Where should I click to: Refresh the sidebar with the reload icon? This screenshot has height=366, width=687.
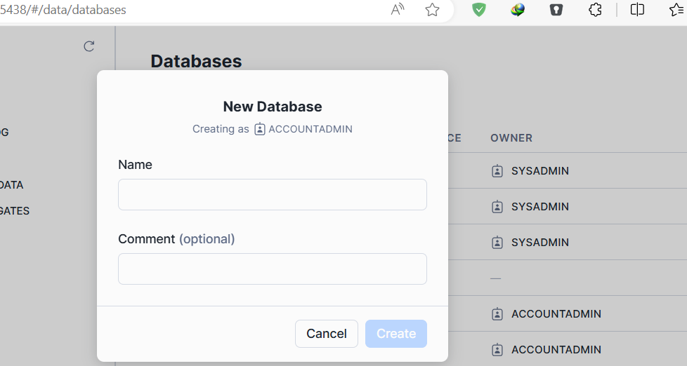pos(89,46)
